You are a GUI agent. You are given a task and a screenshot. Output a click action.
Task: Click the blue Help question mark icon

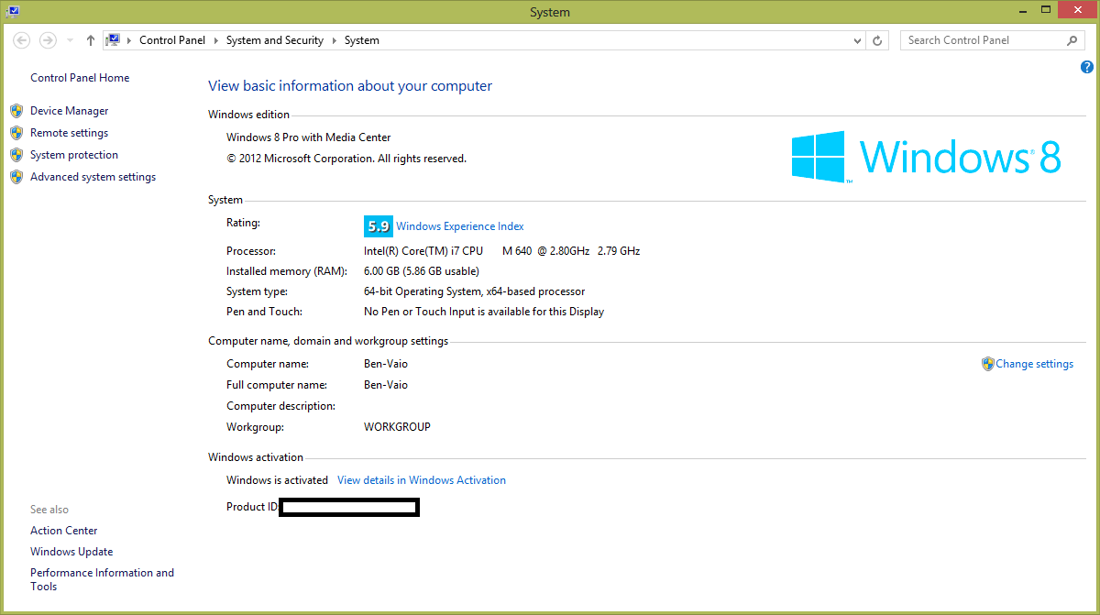(x=1087, y=66)
